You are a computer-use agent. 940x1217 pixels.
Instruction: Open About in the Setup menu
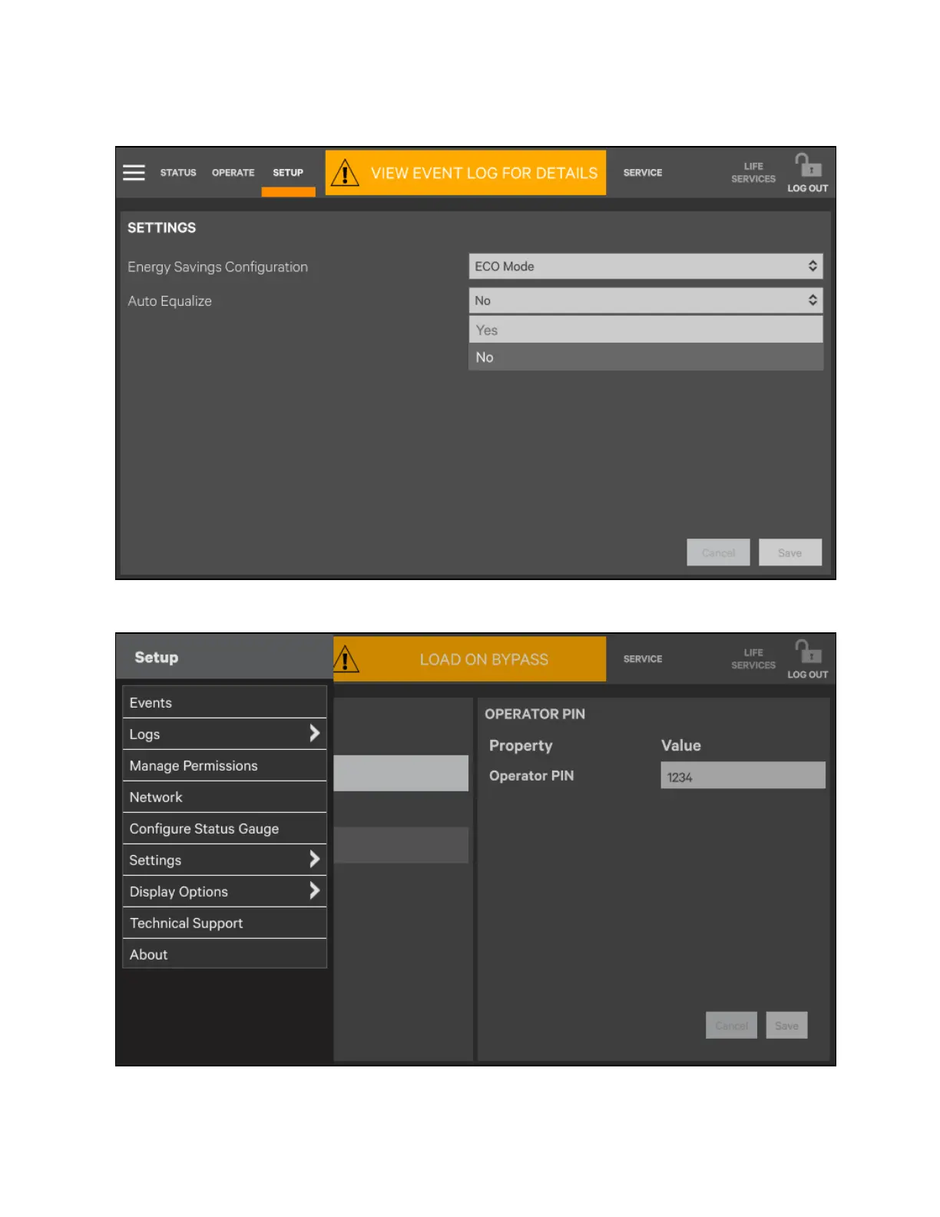coord(224,954)
